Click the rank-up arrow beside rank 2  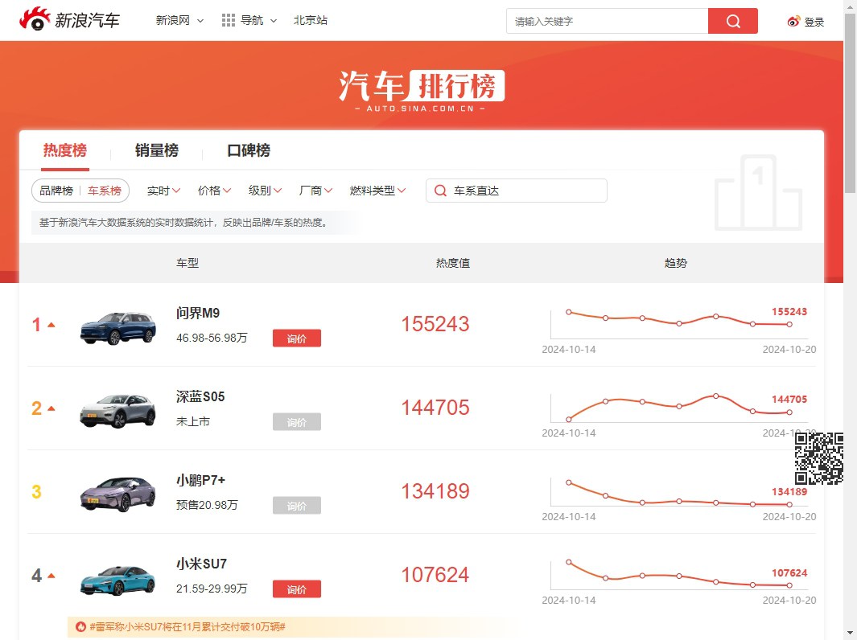click(52, 408)
